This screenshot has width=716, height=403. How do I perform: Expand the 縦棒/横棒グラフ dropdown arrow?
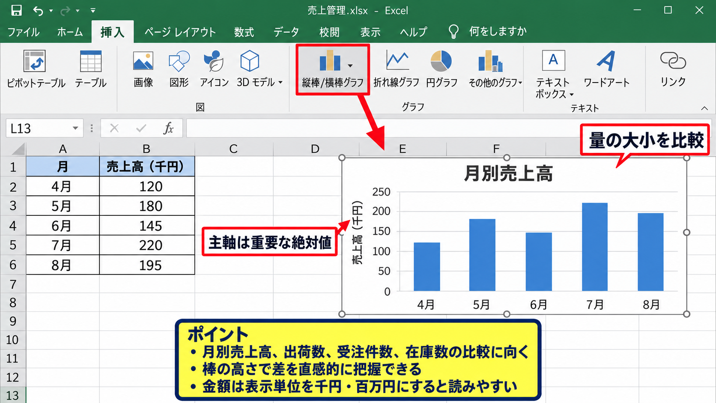point(350,66)
